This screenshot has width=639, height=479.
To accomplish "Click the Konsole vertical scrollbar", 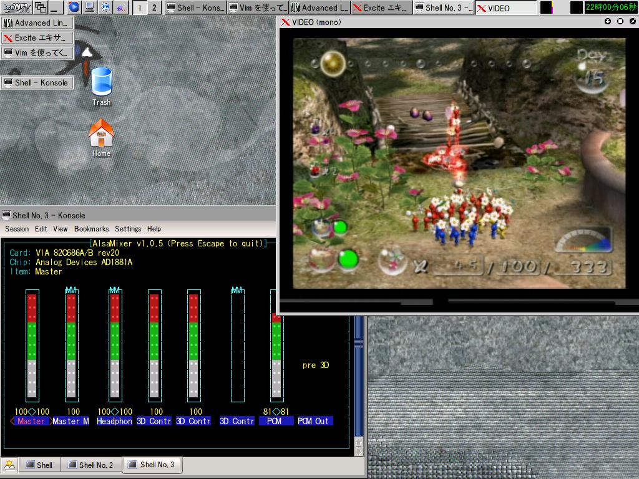I will tap(359, 377).
